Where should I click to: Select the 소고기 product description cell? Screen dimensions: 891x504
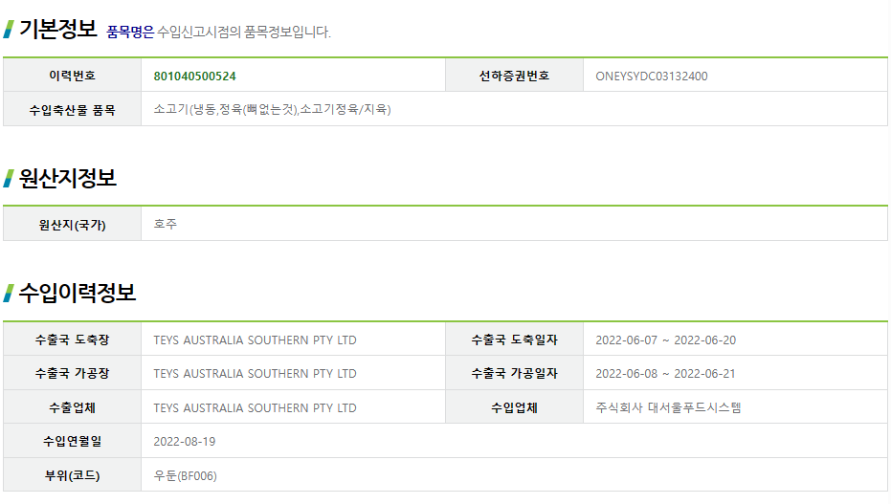272,109
